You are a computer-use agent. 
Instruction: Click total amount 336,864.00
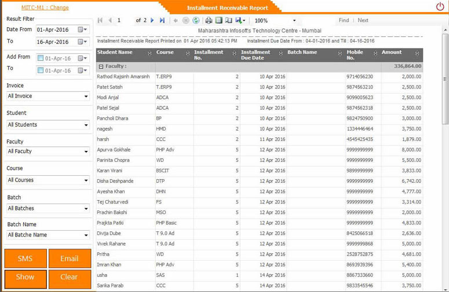click(407, 66)
